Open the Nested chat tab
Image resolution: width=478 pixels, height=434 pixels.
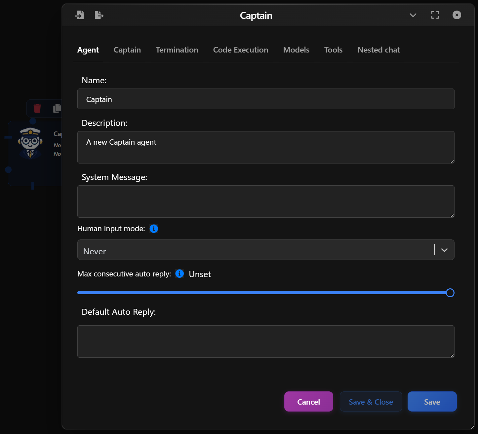click(x=378, y=50)
